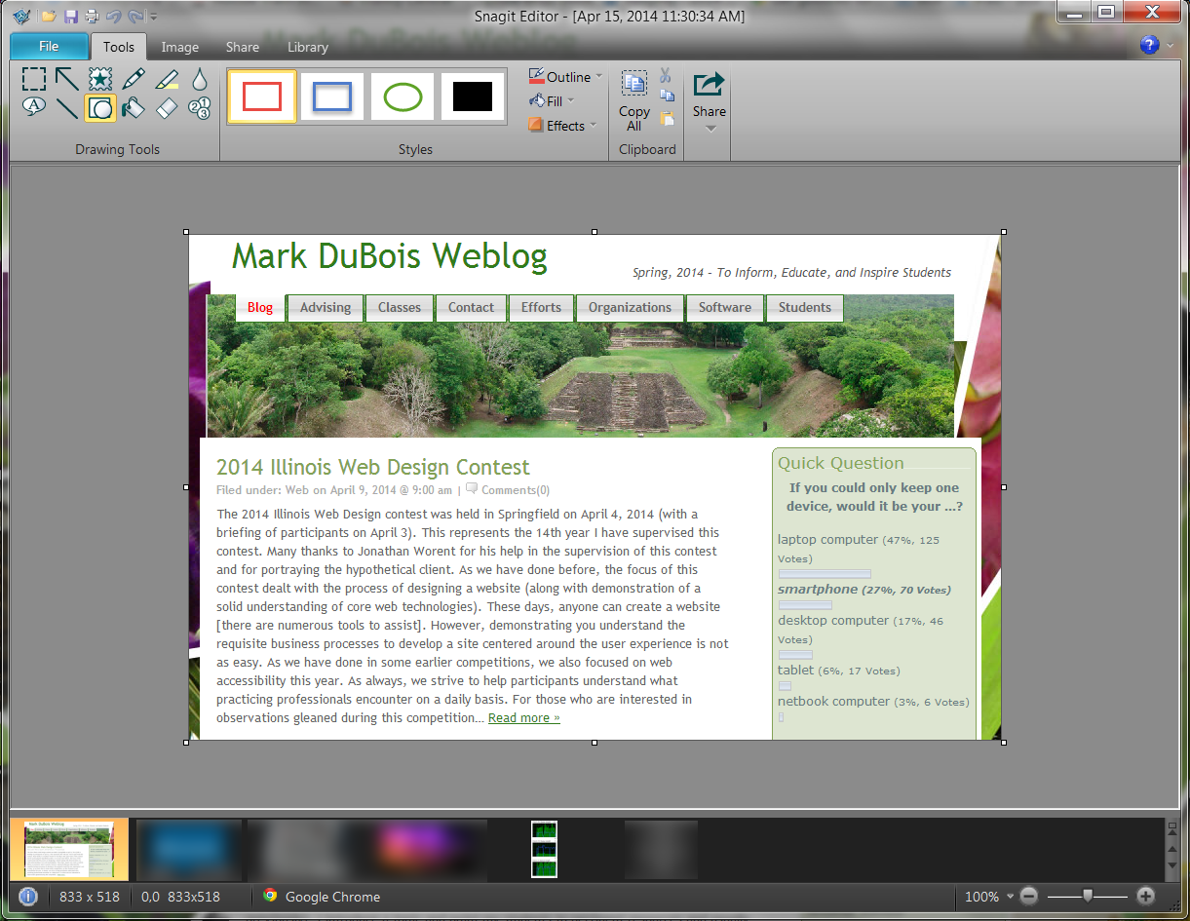Click the 833 x 518 dimensions in status bar

pos(90,897)
